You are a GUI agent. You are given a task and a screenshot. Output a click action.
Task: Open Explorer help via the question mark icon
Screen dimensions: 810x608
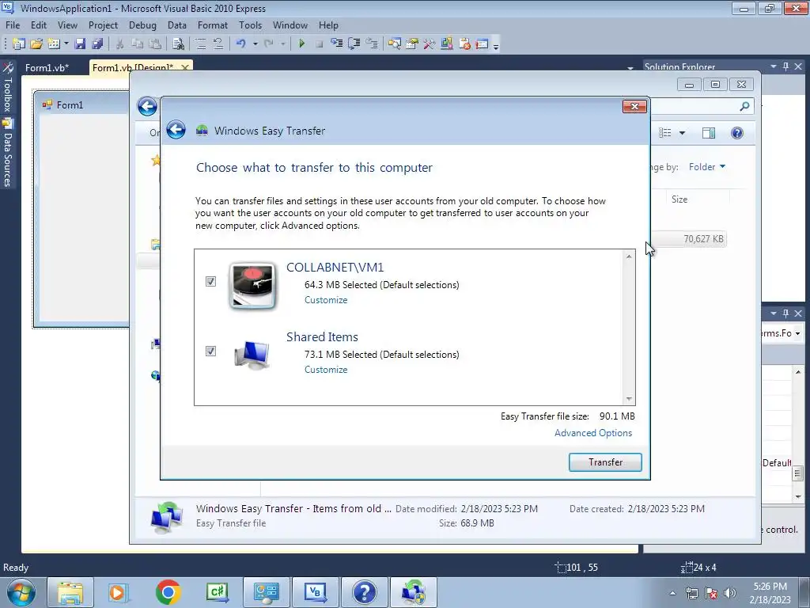(737, 133)
